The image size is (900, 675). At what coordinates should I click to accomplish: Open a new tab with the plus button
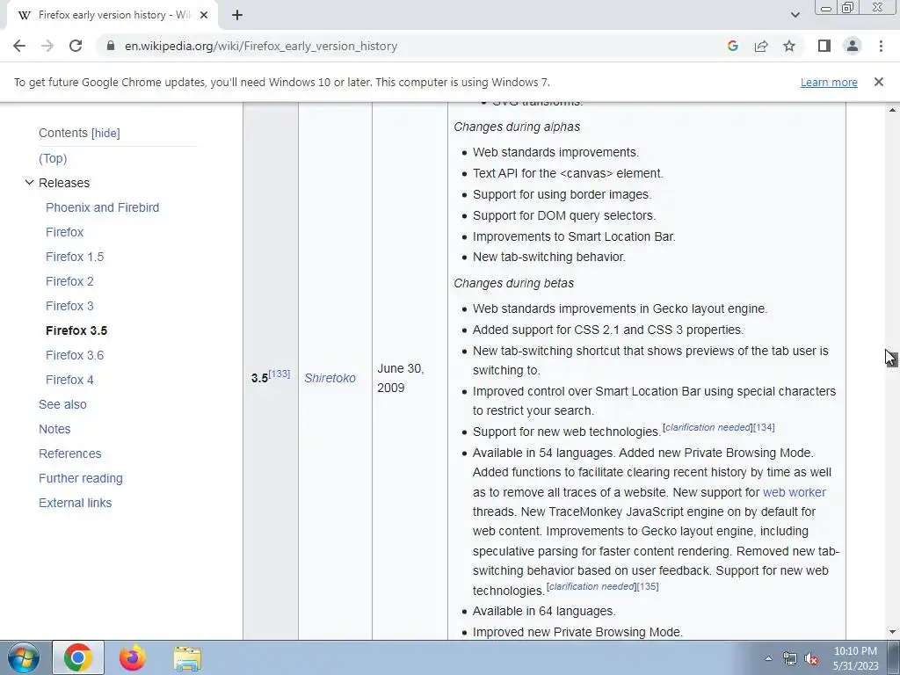coord(237,15)
